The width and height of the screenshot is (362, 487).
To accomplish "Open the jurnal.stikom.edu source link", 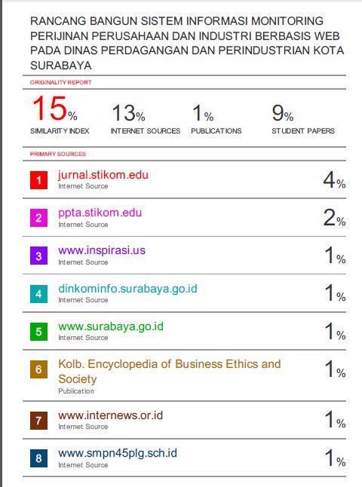I will [x=103, y=175].
